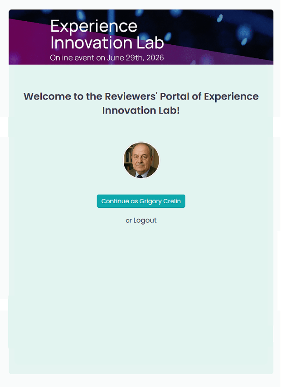Click the Continue as Grigory Crelin button
Image resolution: width=281 pixels, height=387 pixels.
click(141, 201)
